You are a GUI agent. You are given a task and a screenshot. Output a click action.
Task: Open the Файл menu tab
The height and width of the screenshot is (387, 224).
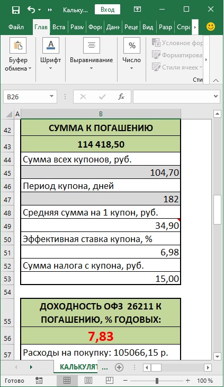pos(16,27)
